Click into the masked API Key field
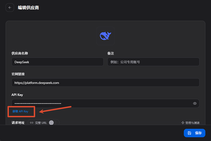The height and width of the screenshot is (141, 211). [x=105, y=103]
